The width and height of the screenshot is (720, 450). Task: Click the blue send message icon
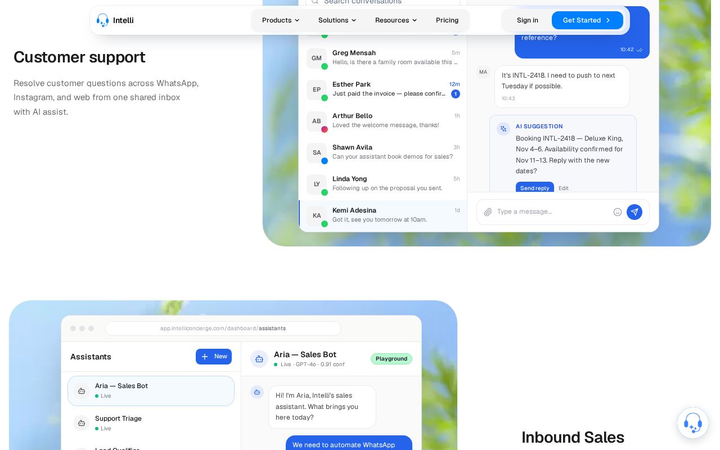pyautogui.click(x=634, y=212)
